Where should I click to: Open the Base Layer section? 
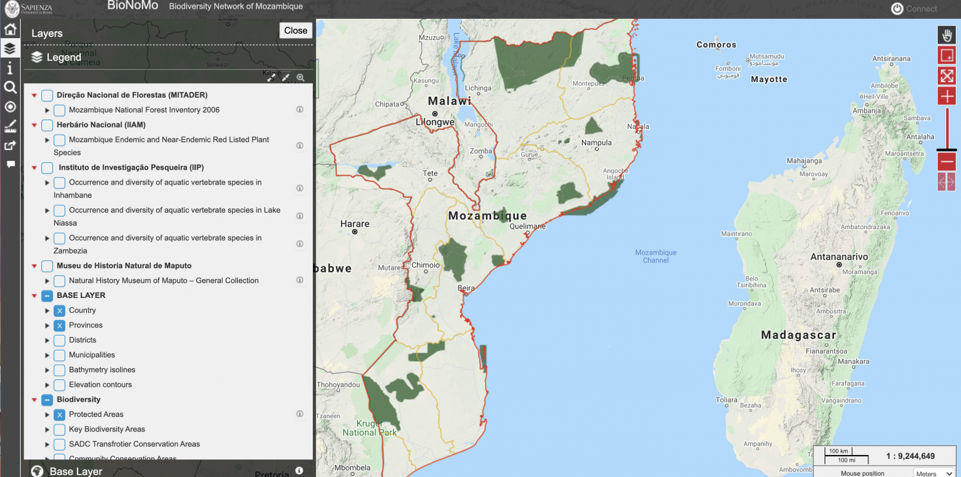tap(75, 471)
